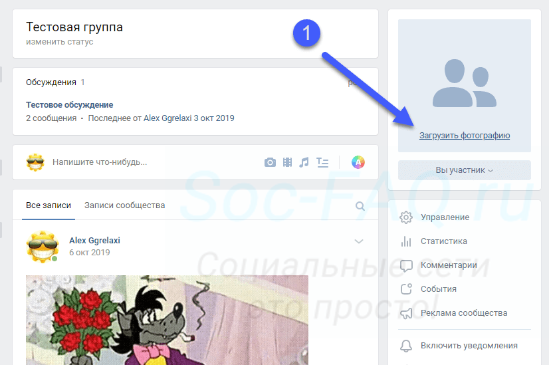The height and width of the screenshot is (365, 549).
Task: Open Alex Ggrelaxi author name link
Action: 94,240
